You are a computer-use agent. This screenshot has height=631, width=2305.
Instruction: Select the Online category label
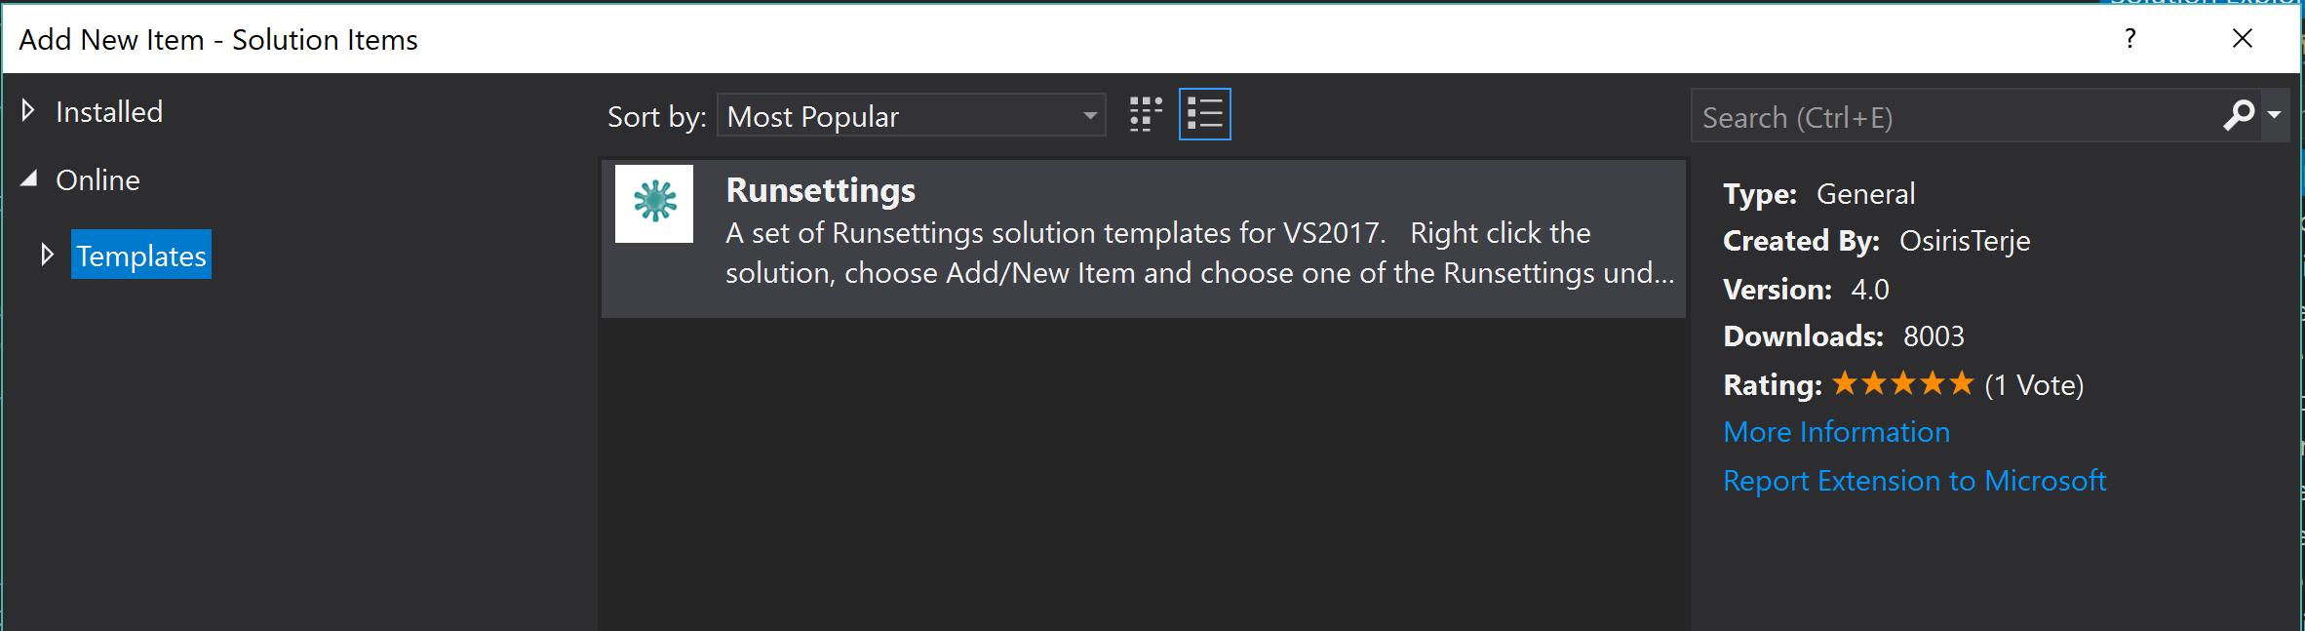click(98, 180)
